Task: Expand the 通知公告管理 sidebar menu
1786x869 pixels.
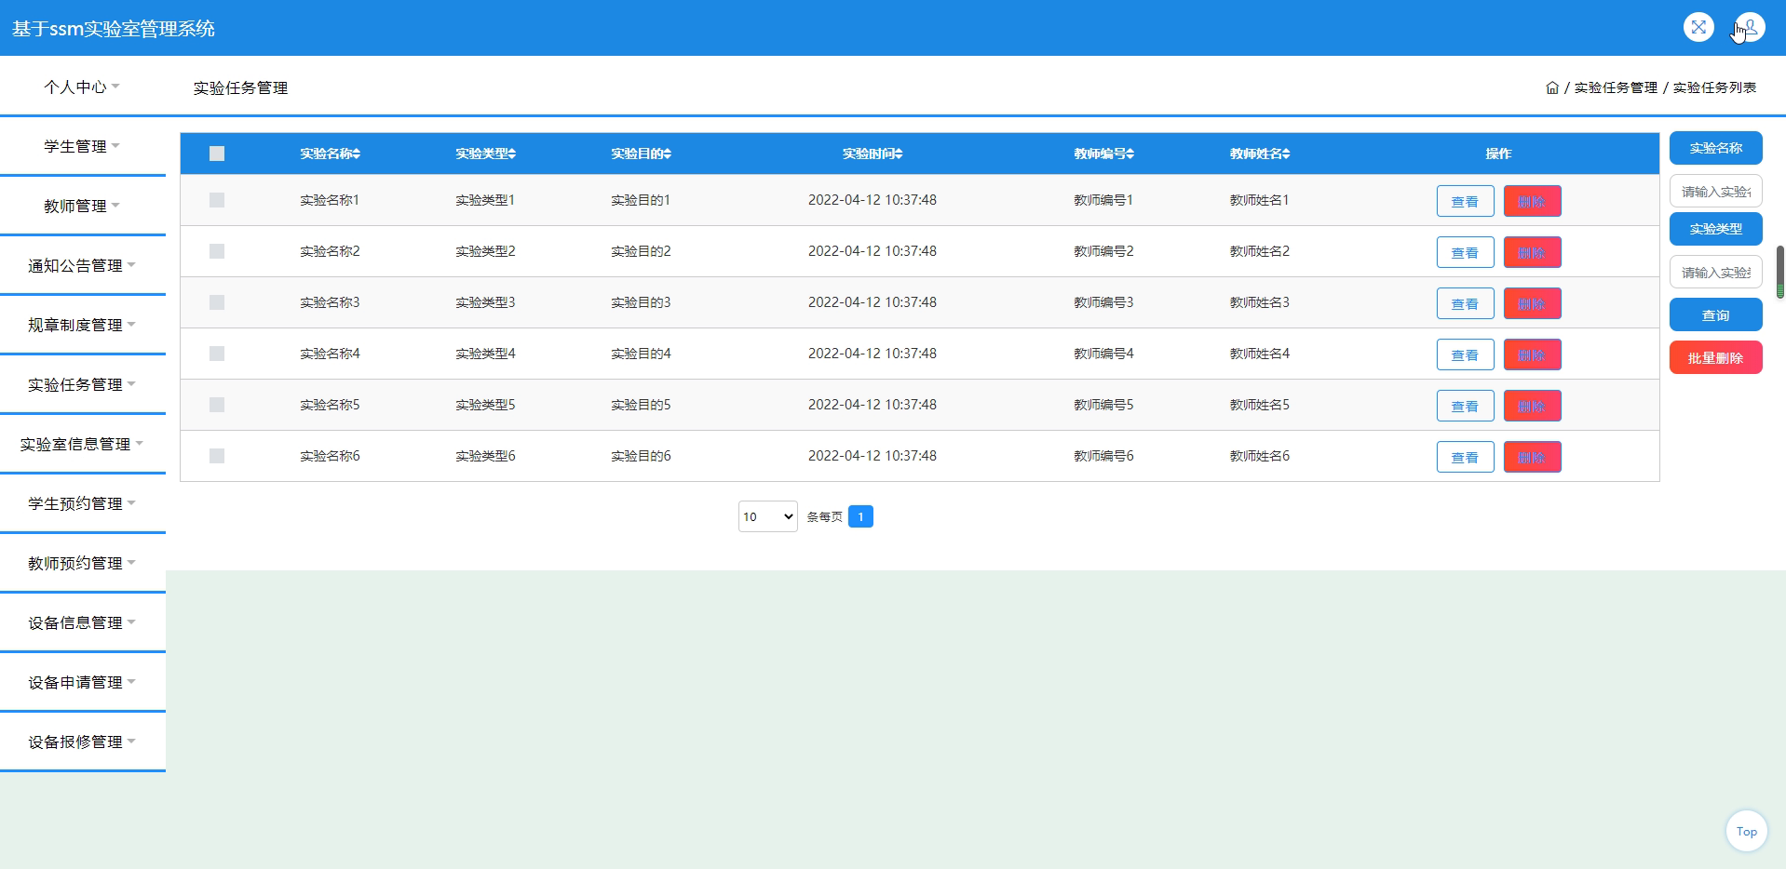Action: pos(82,265)
